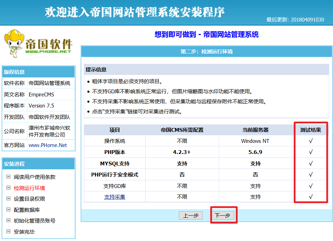Image resolution: width=333 pixels, height=241 pixels.
Task: Click the 开发团队 label cell
Action: tap(15, 117)
